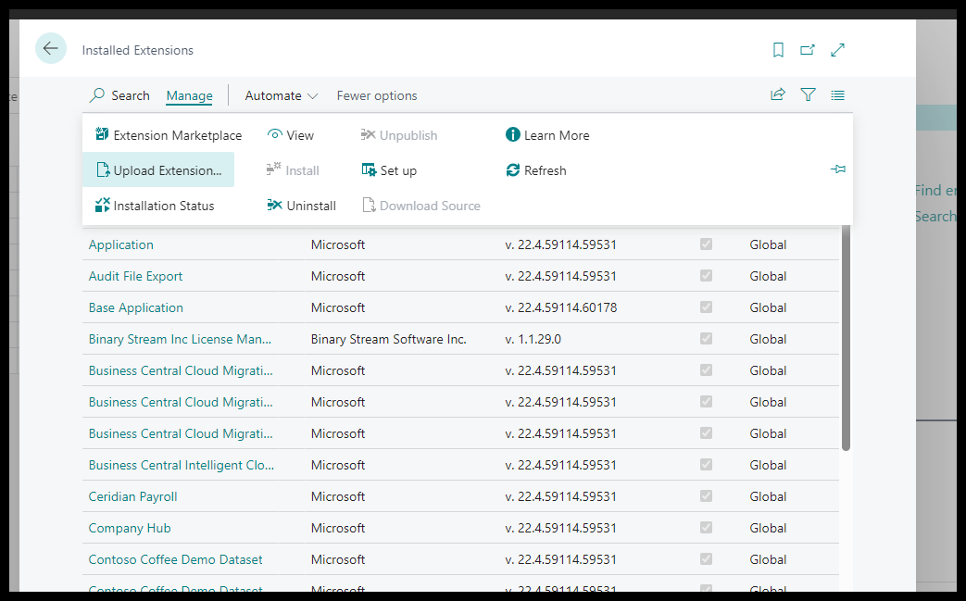
Task: Expand the Automate dropdown
Action: [282, 95]
